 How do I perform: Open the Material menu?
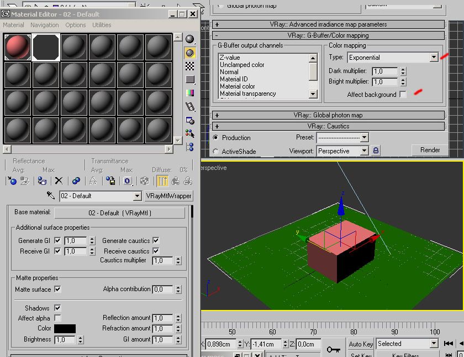pyautogui.click(x=13, y=25)
